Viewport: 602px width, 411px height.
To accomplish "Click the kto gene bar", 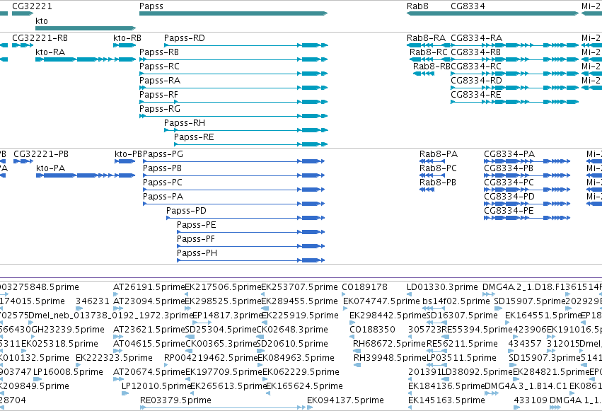I will tap(86, 28).
